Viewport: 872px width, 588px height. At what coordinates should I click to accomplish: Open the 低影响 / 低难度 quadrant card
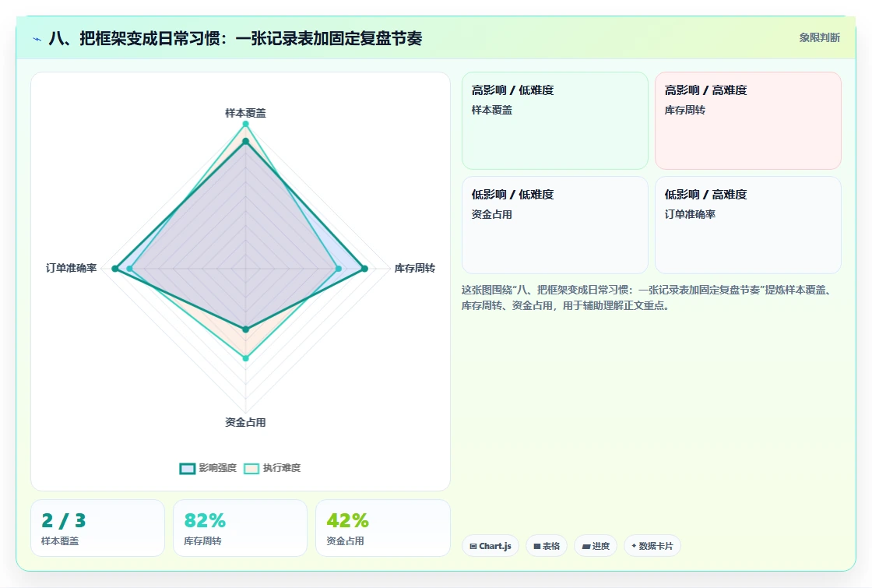(x=555, y=225)
